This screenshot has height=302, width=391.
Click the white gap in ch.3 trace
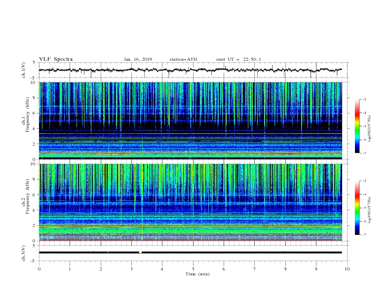[x=140, y=253]
